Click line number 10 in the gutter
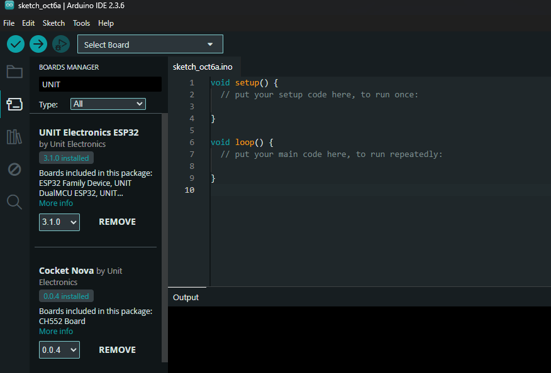This screenshot has height=373, width=551. (189, 190)
